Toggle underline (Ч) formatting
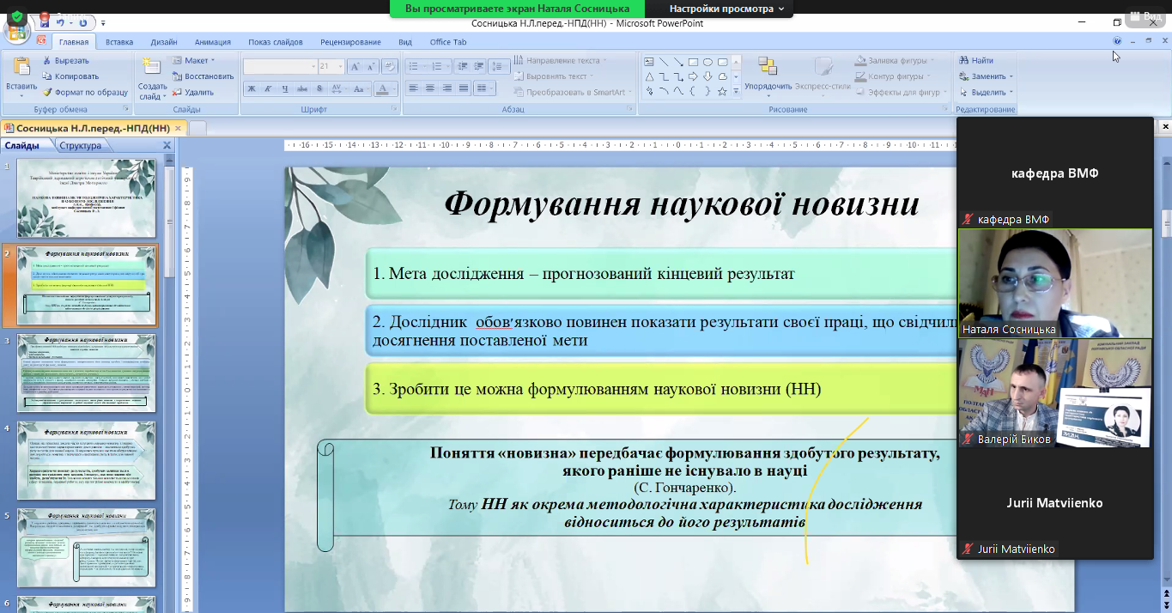This screenshot has height=613, width=1172. (x=284, y=88)
